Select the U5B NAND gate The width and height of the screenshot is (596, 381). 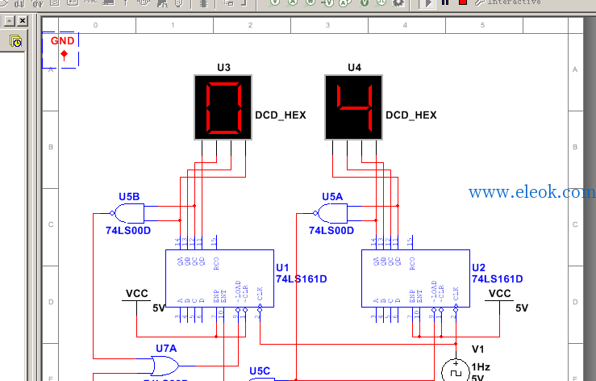point(129,213)
